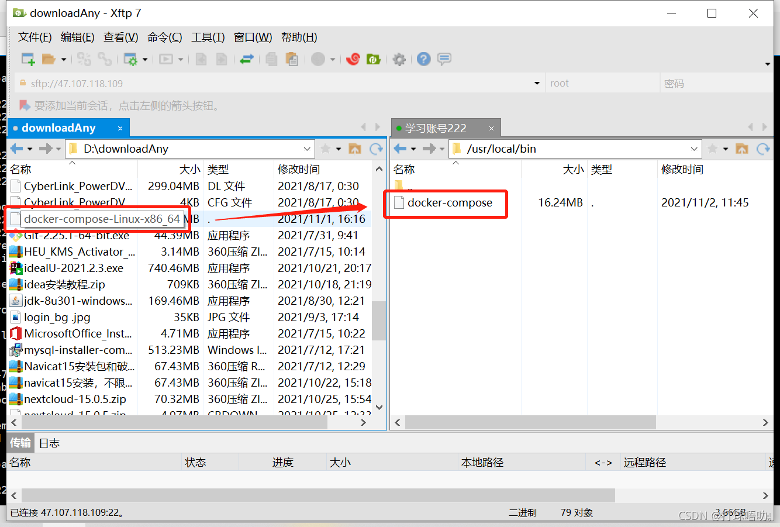Screen dimensions: 780x527
Task: Open bookmarks star in remote pane
Action: click(x=713, y=149)
